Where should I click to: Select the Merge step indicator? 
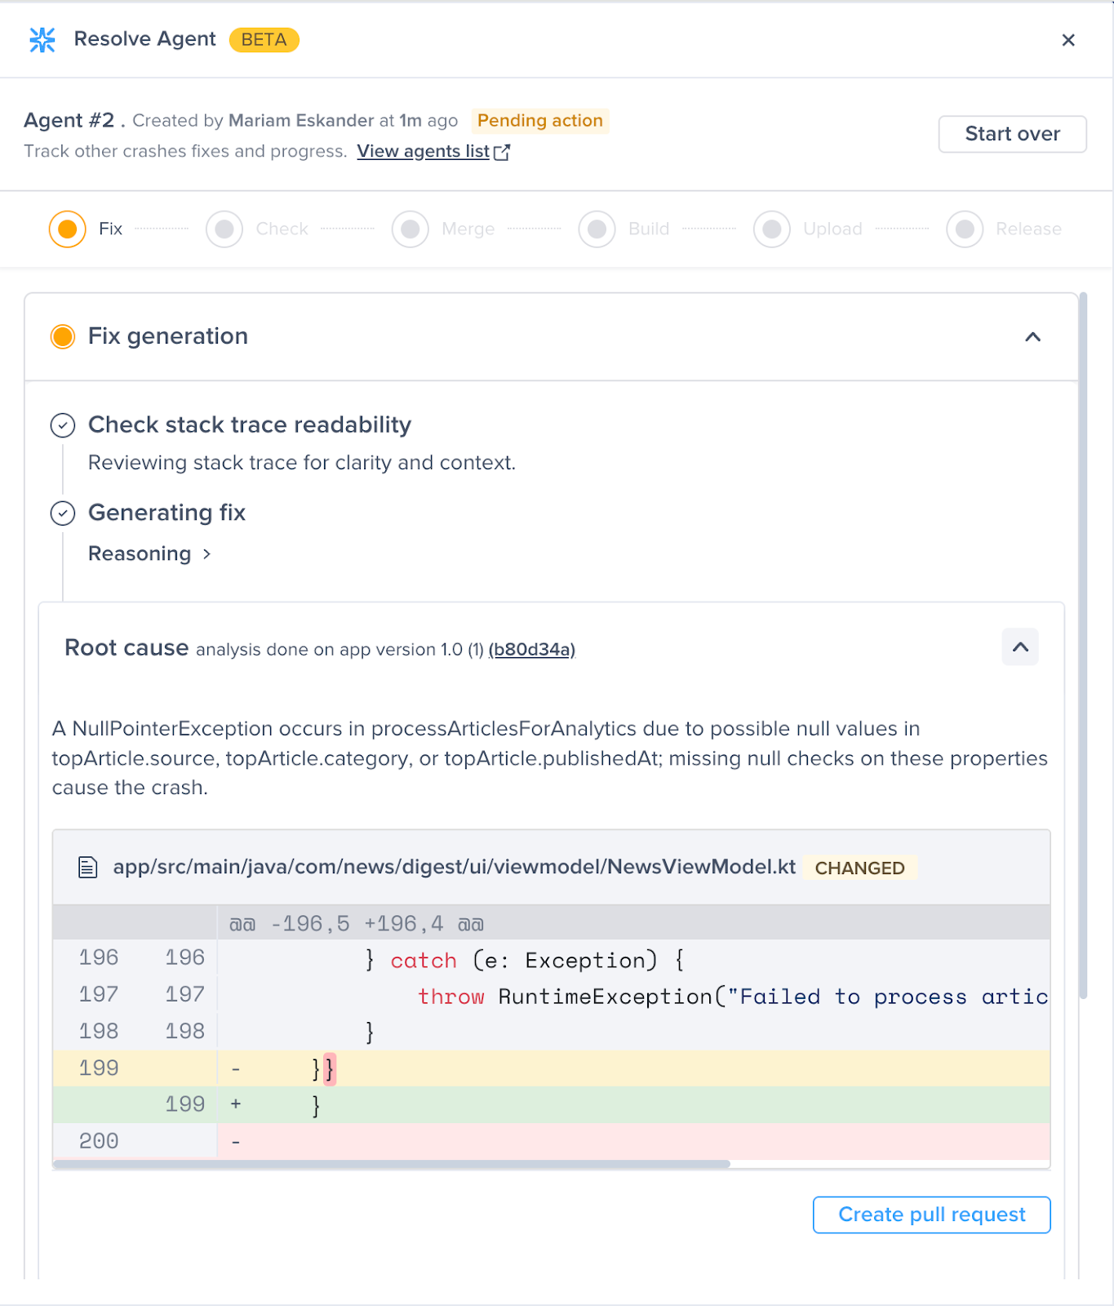click(x=411, y=229)
